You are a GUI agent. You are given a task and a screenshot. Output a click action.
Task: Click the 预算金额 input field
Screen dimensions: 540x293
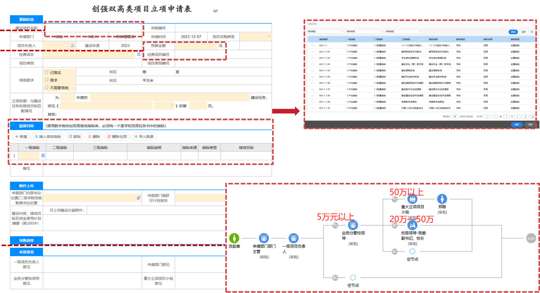[x=196, y=46]
